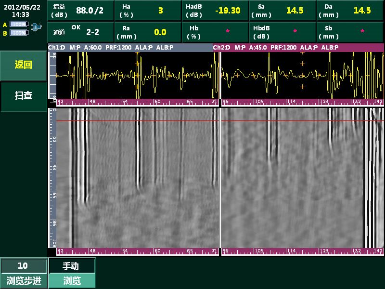385x289 pixels.
Task: Toggle the 手动 manual 浏览 browse mode
Action: coord(72,273)
